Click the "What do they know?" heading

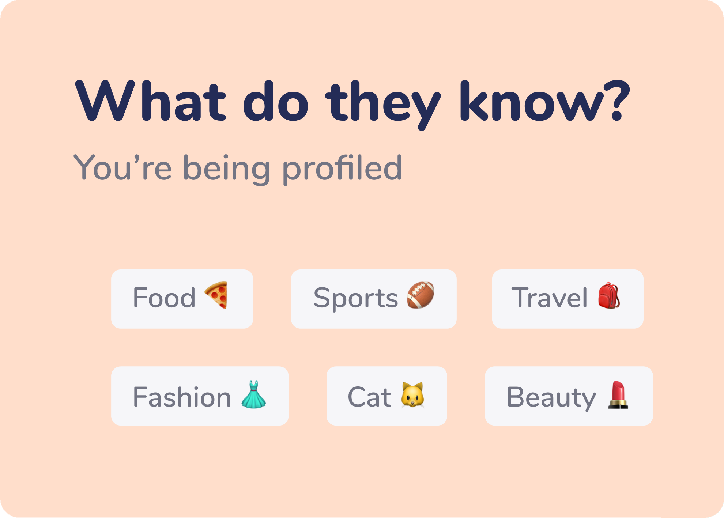tap(352, 102)
